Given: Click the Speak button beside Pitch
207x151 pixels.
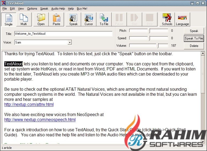Looking at the screenshot, I should pos(194,31).
